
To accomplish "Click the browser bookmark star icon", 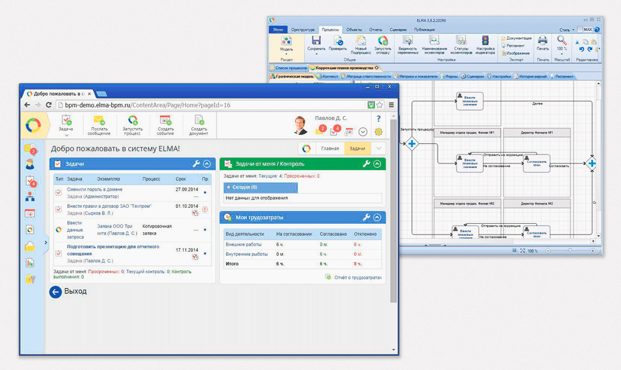I will pyautogui.click(x=380, y=105).
